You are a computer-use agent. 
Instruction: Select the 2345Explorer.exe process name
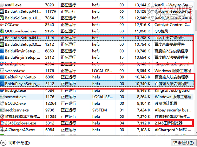[x=21, y=123]
